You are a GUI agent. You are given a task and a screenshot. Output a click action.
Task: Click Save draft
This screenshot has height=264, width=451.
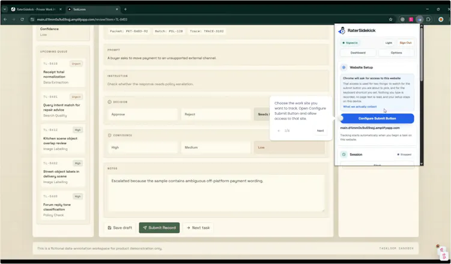[120, 228]
